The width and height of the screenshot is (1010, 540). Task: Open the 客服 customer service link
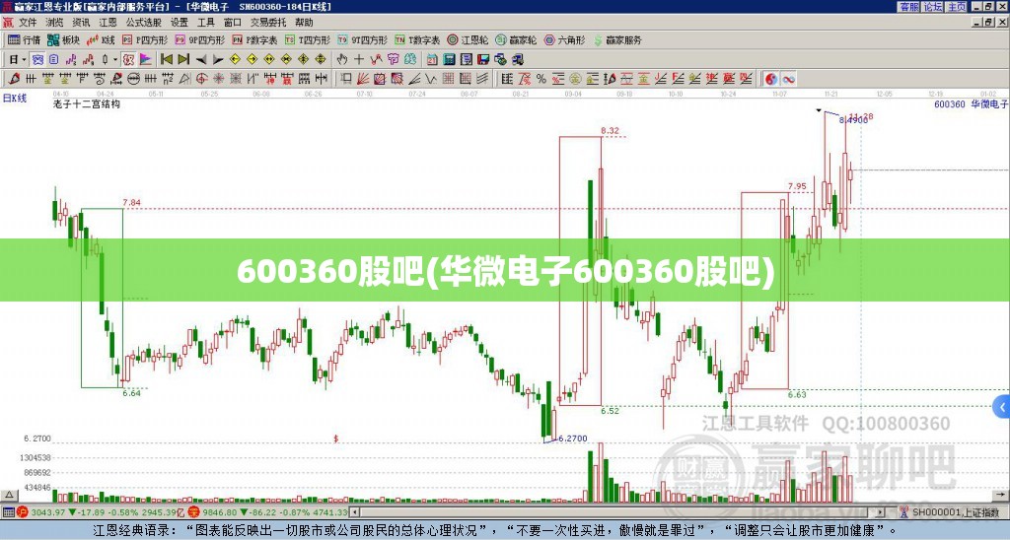tap(908, 7)
